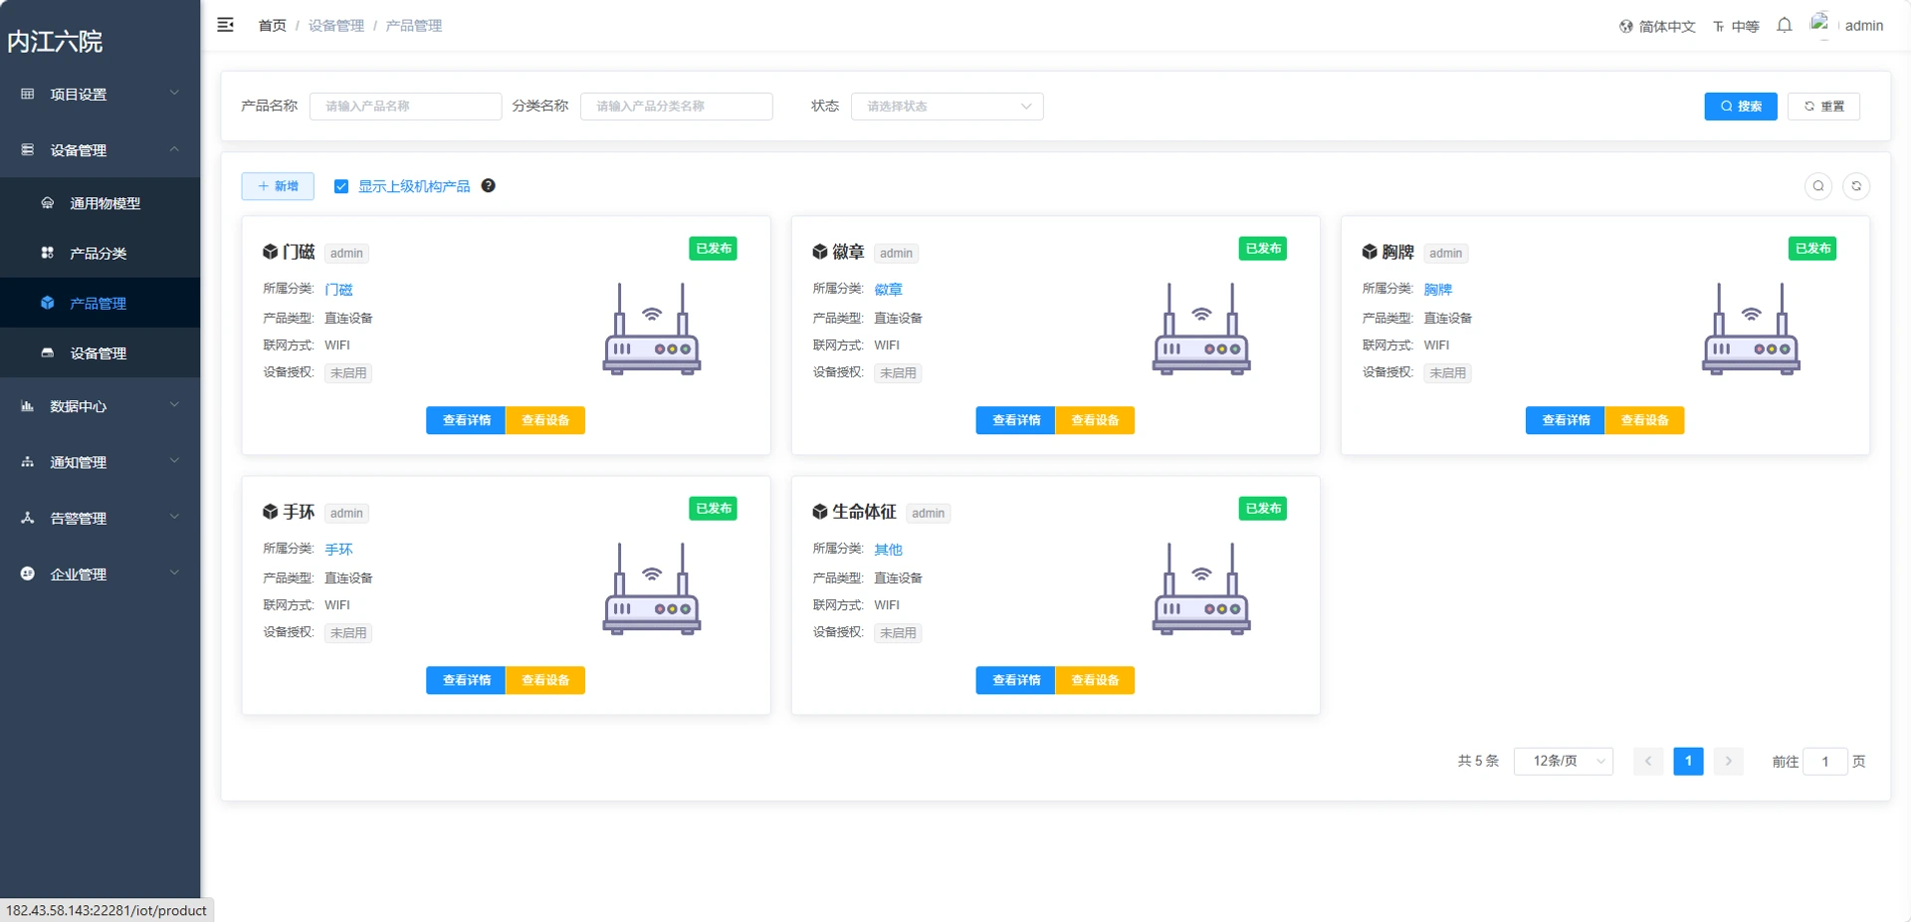Click the 通用物模型 sidebar icon

[x=47, y=203]
